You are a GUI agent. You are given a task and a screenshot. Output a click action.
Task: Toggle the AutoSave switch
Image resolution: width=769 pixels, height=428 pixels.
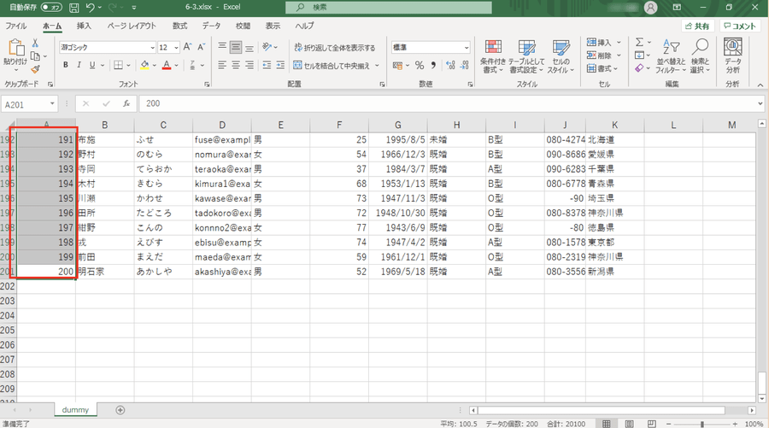pyautogui.click(x=50, y=8)
